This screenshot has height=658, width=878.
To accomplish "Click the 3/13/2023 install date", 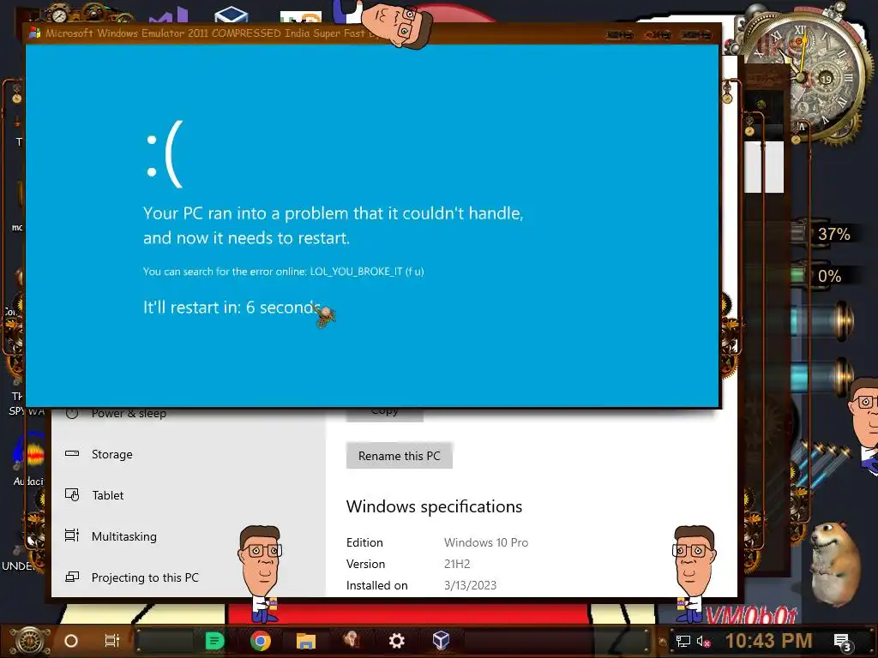I will pos(471,585).
